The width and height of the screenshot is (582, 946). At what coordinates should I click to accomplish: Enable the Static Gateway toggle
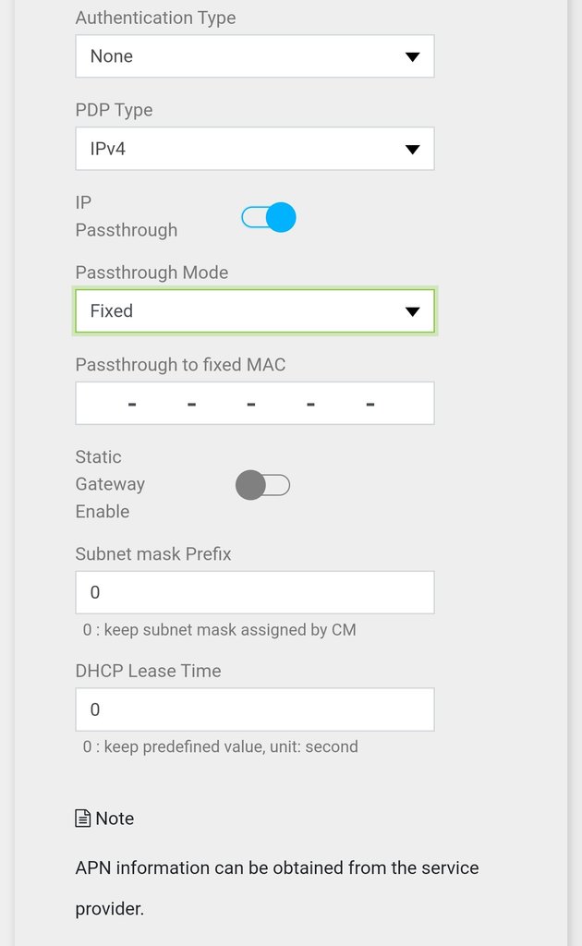262,485
